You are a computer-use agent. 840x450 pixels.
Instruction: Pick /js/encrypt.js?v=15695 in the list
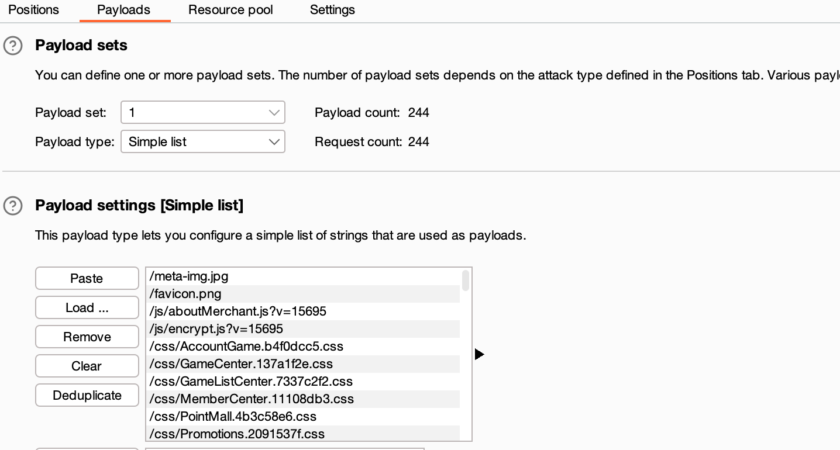(x=302, y=329)
